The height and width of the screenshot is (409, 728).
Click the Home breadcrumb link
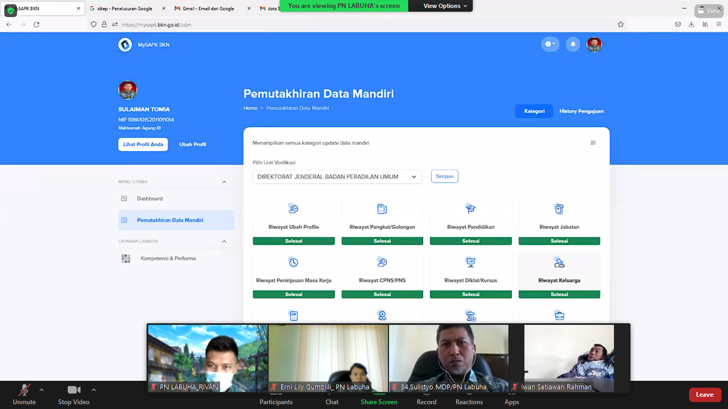pos(250,108)
